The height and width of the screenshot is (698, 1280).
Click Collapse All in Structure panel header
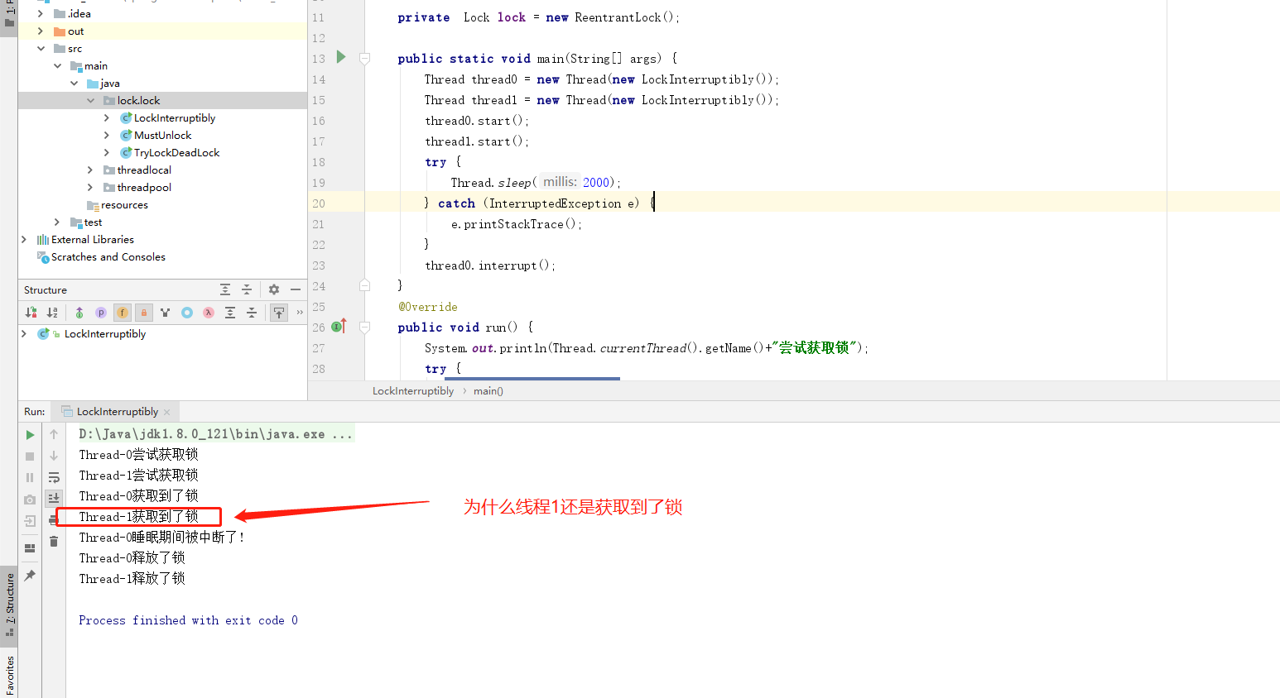pyautogui.click(x=247, y=289)
